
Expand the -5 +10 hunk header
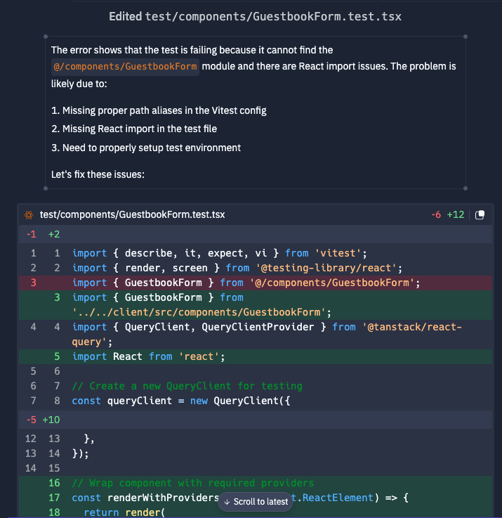point(256,420)
